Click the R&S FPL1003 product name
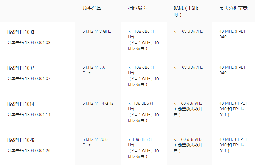Viewport: 255px width, 165px height. click(21, 32)
